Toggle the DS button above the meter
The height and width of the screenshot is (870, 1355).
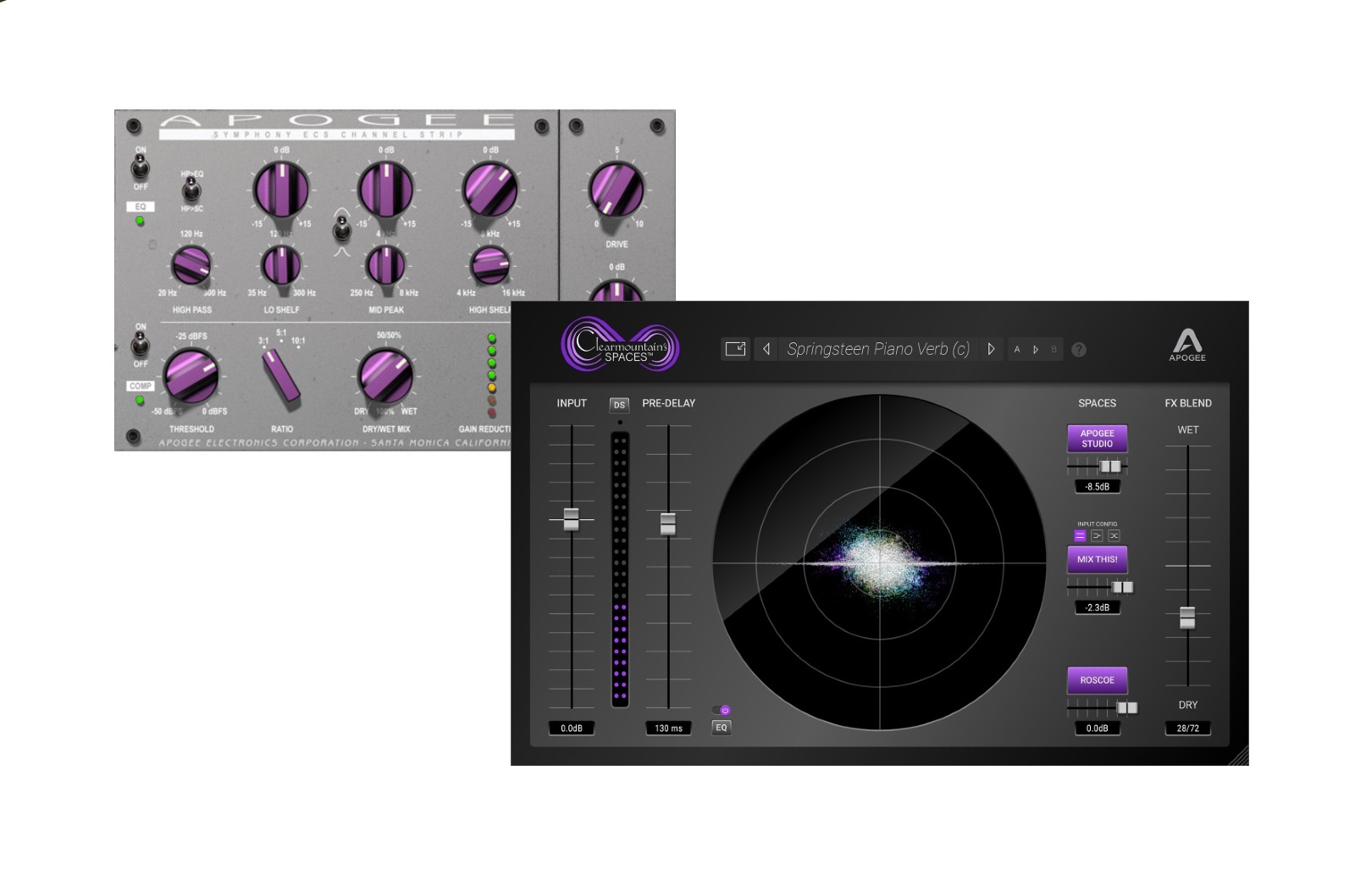coord(619,405)
